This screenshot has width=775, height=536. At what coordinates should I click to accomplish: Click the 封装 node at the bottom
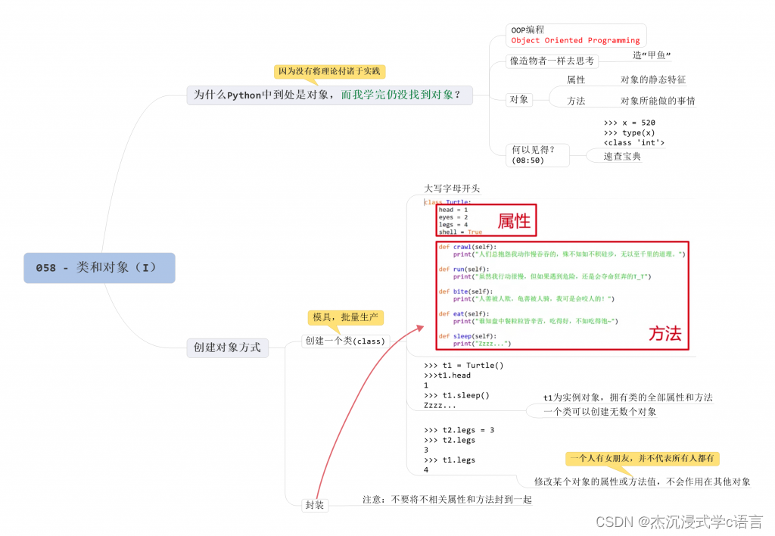click(x=314, y=504)
